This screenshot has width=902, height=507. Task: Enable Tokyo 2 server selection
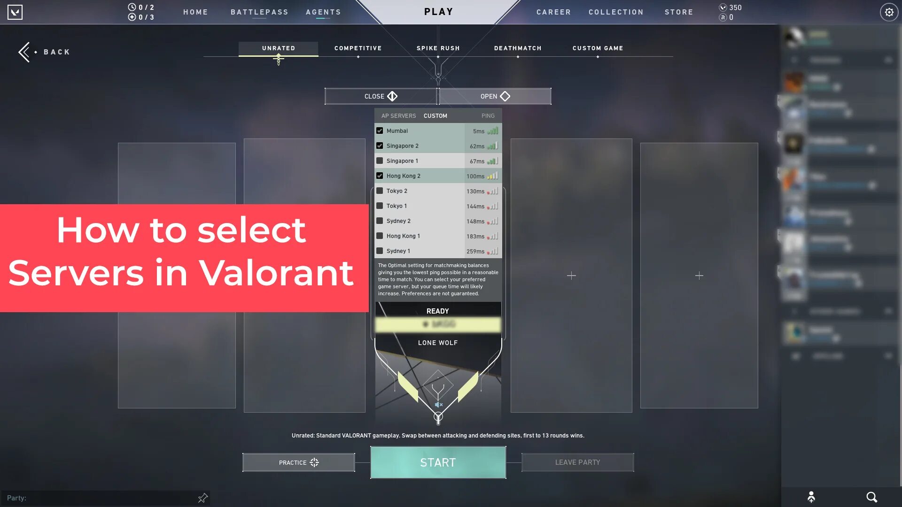click(x=380, y=191)
